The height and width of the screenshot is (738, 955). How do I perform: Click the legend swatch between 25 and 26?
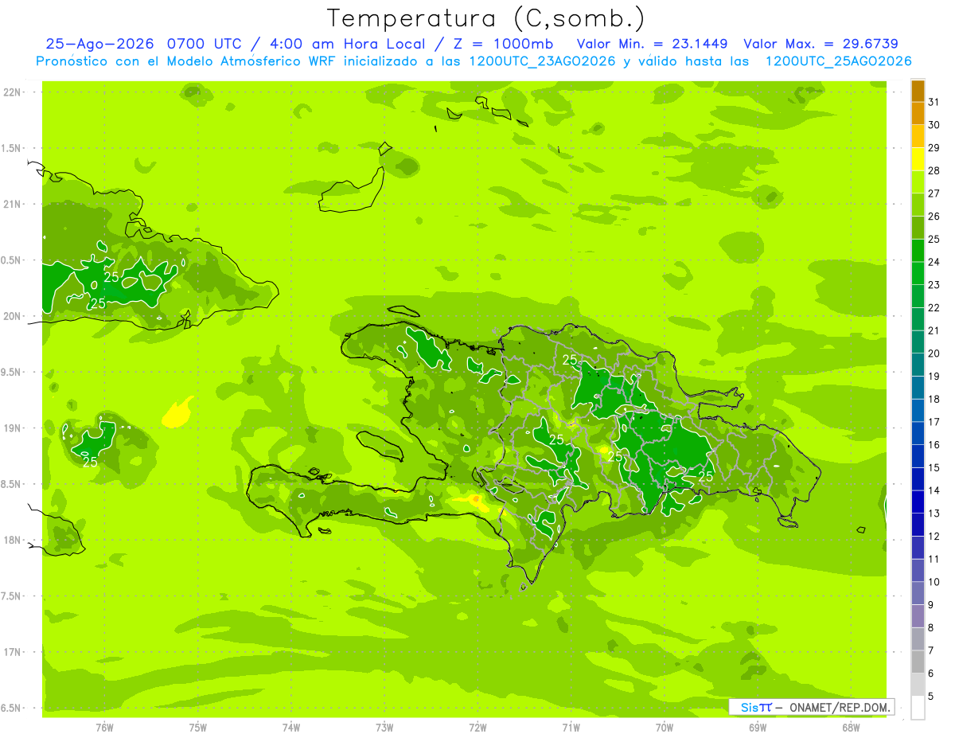(x=918, y=228)
